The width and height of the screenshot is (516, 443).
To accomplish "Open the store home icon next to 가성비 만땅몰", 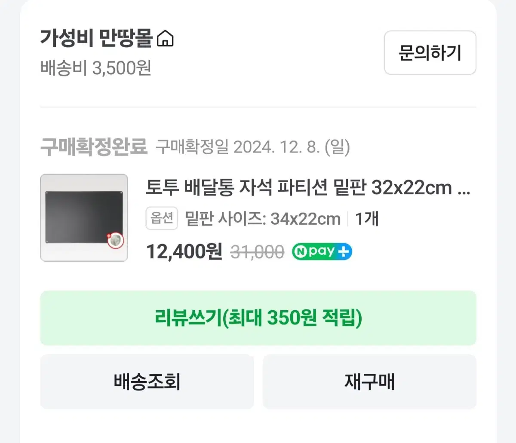I will pos(165,39).
